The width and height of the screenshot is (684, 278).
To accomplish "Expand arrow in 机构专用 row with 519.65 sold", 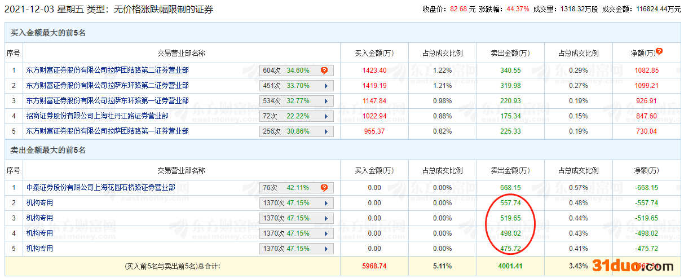I will (x=326, y=218).
